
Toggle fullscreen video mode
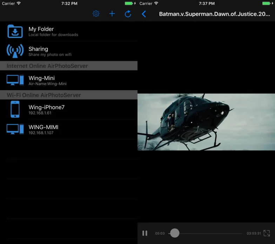(267, 233)
